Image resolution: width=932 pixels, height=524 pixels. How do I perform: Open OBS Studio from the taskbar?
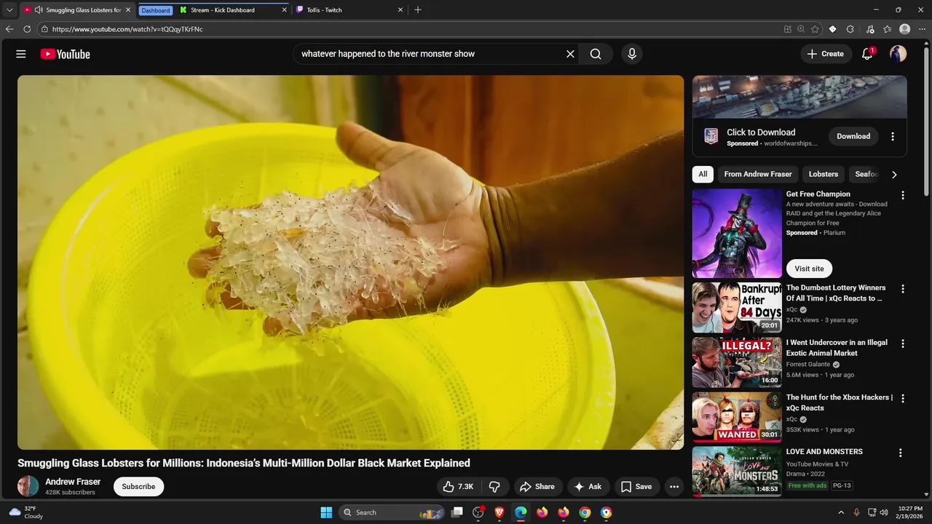tap(478, 512)
